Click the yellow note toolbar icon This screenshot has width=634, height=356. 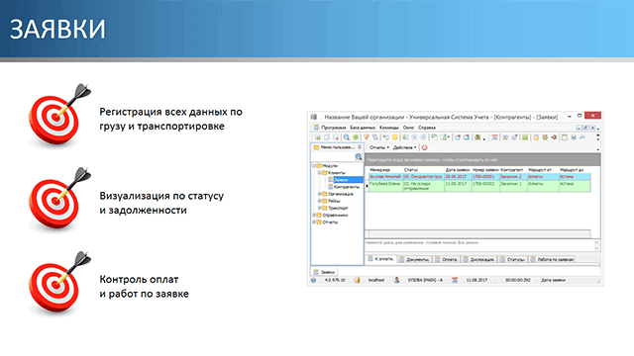395,137
